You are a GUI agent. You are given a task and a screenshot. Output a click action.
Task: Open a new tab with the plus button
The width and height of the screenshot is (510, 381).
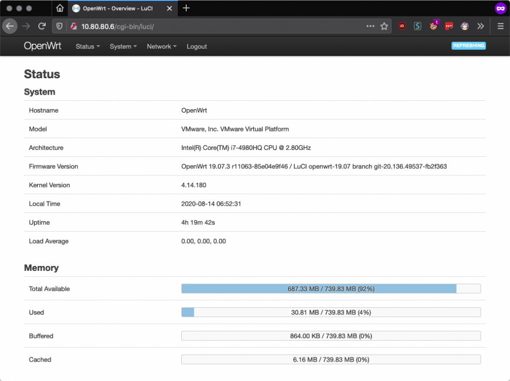(186, 8)
